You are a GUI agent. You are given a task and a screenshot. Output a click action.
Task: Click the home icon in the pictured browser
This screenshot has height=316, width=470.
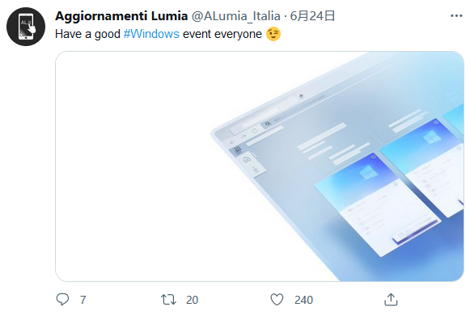coord(247,159)
